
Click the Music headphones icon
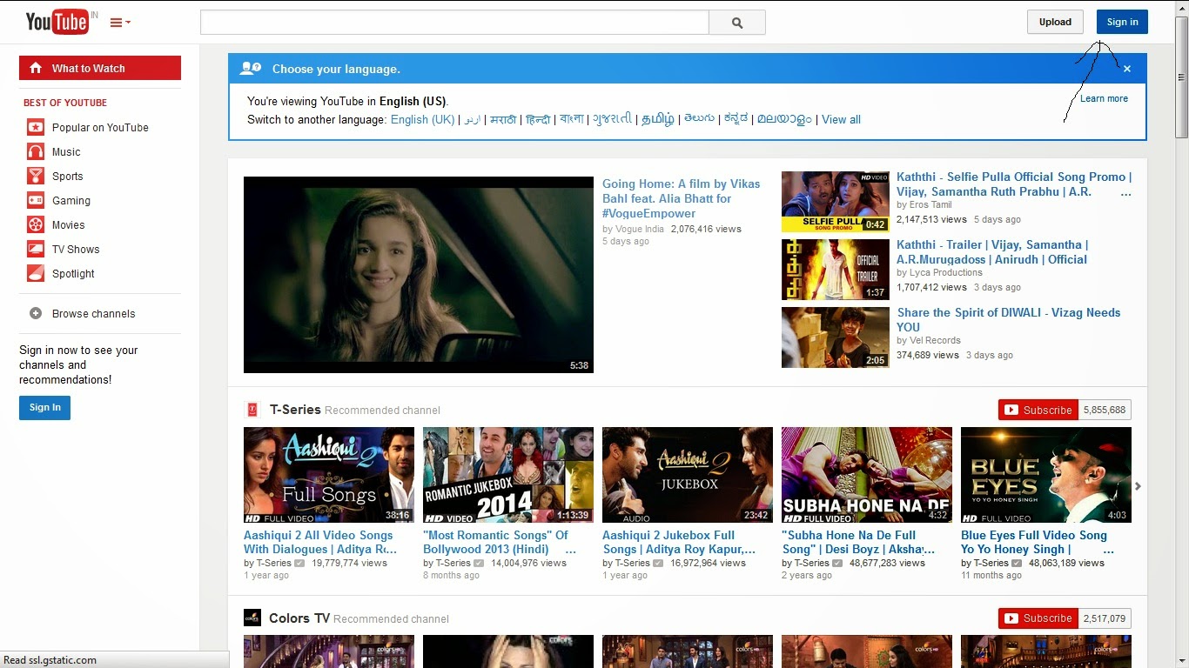pos(36,151)
